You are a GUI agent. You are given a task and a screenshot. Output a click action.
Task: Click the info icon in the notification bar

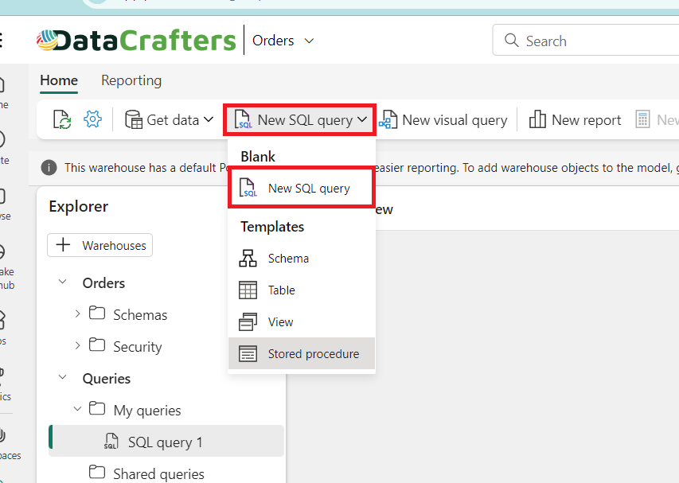49,168
